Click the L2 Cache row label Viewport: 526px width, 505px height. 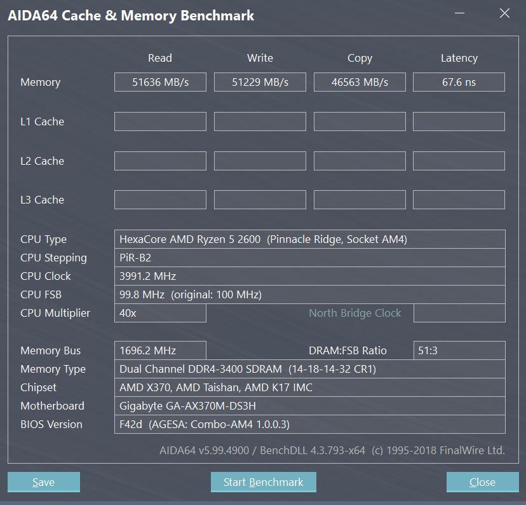point(42,161)
